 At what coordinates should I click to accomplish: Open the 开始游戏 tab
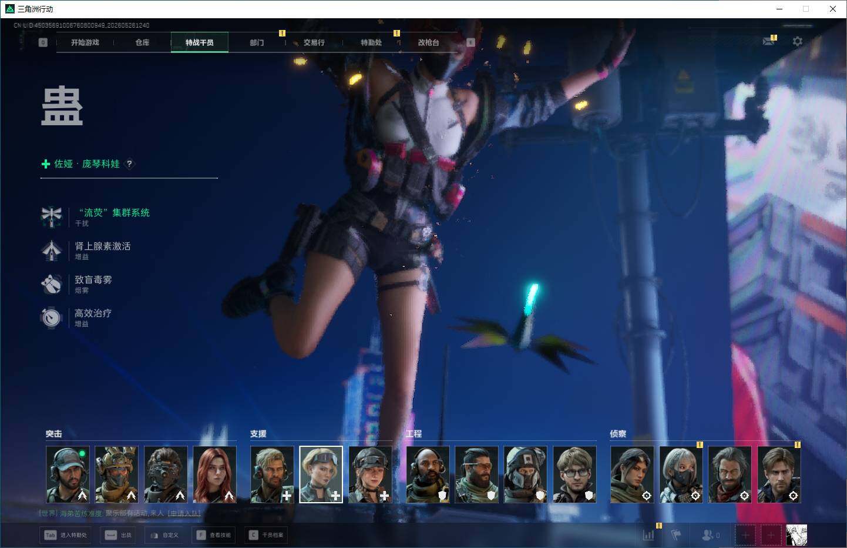coord(85,42)
